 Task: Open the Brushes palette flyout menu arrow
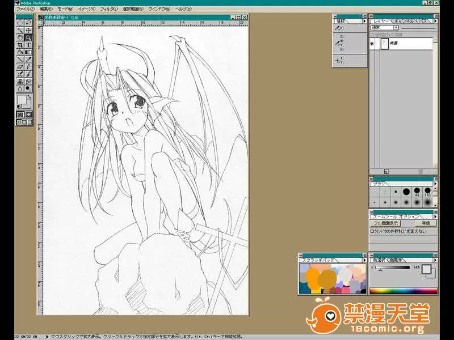pyautogui.click(x=435, y=184)
